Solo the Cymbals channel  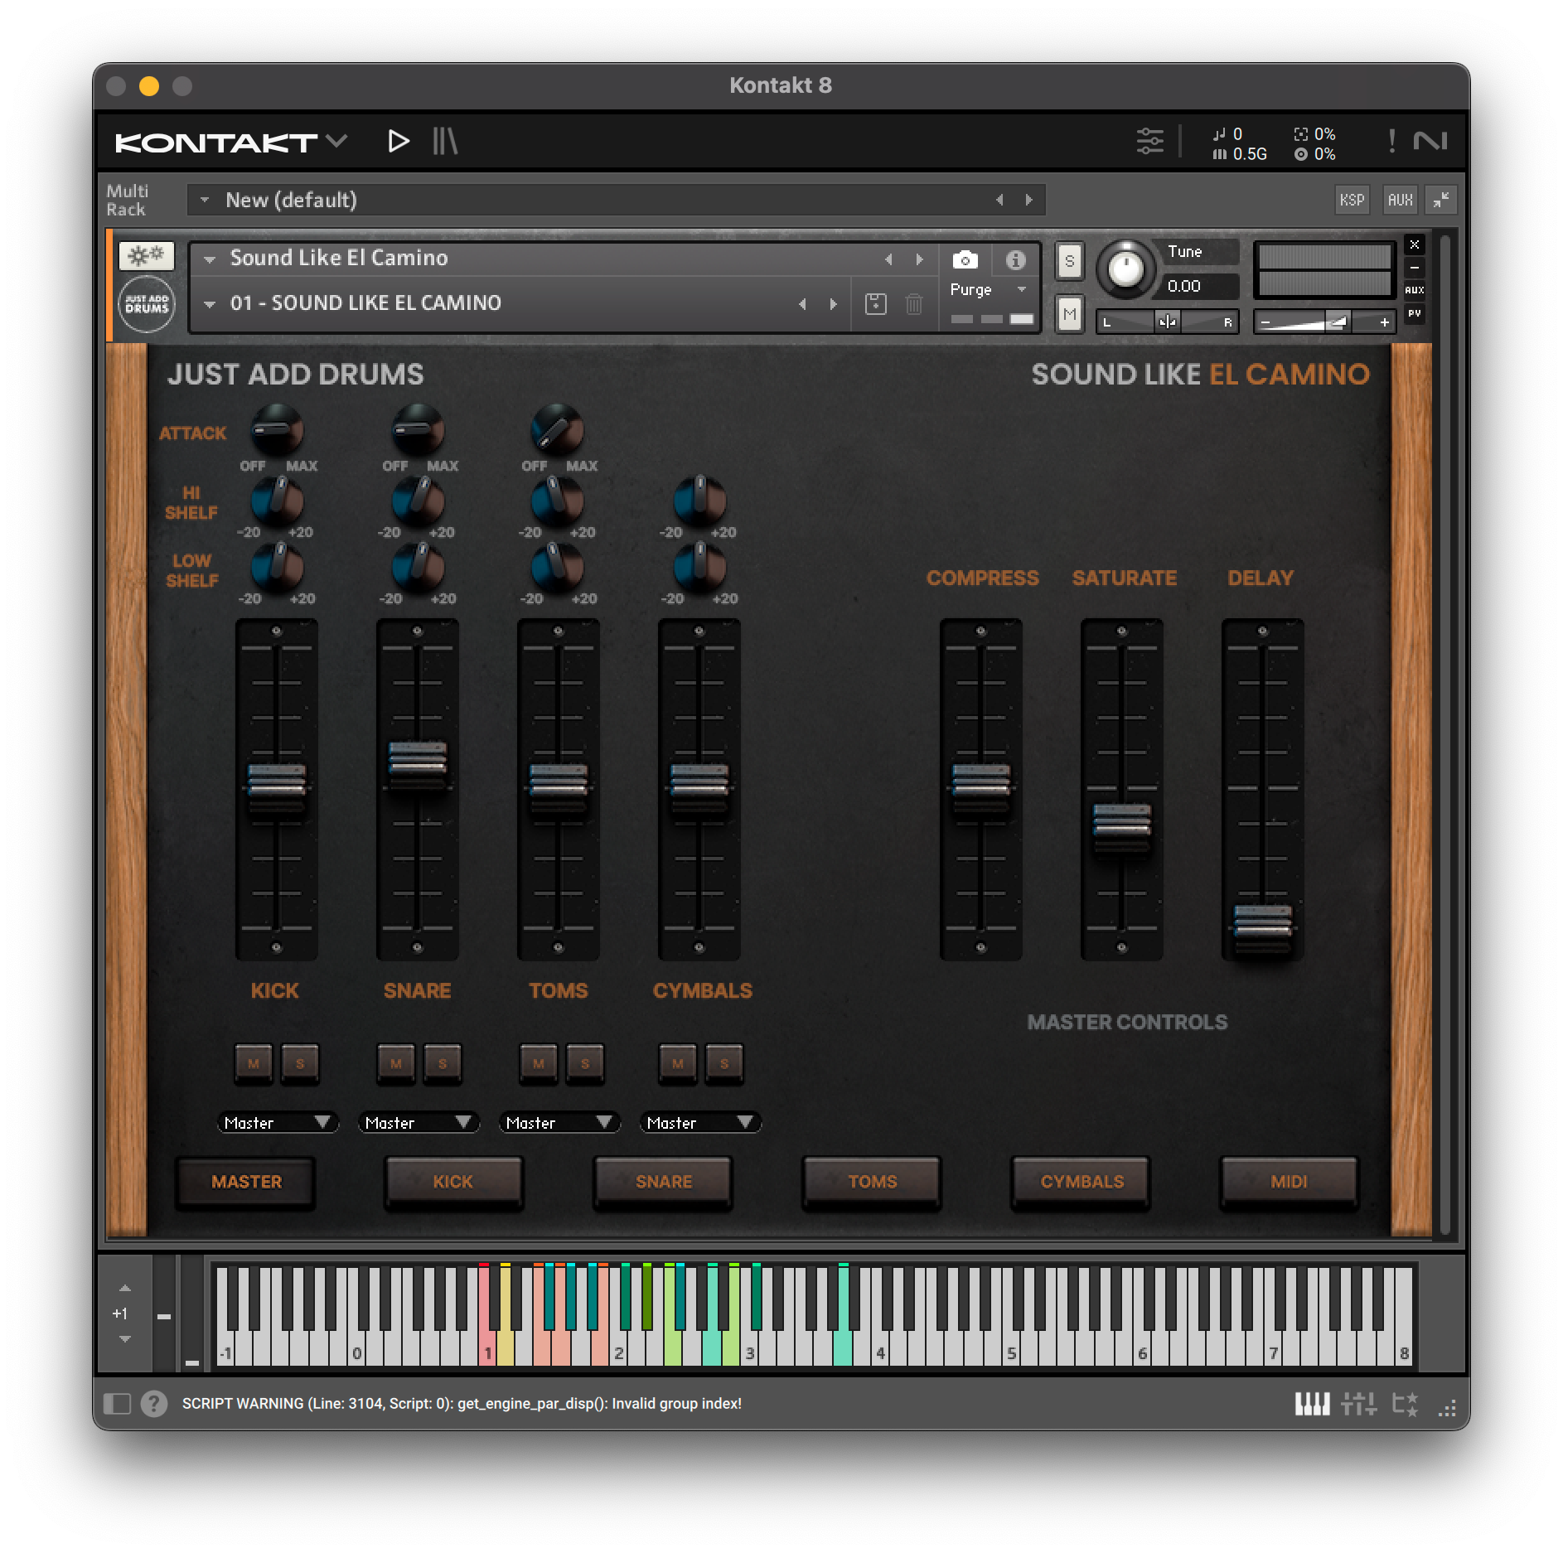click(724, 1063)
